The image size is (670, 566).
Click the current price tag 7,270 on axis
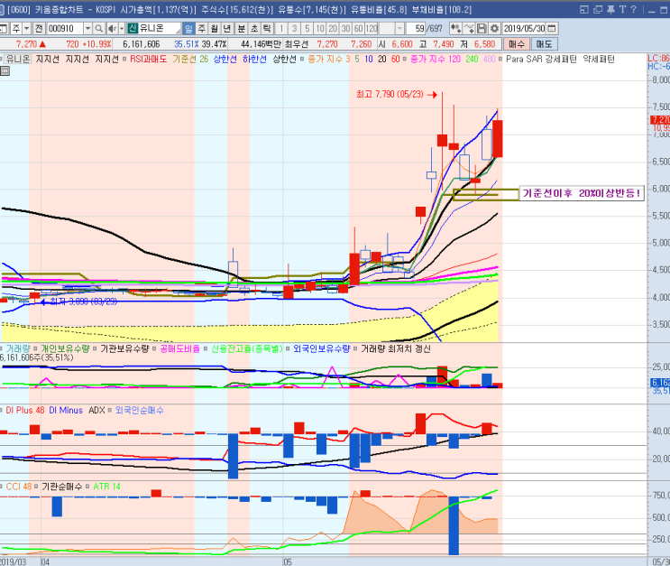tap(660, 120)
